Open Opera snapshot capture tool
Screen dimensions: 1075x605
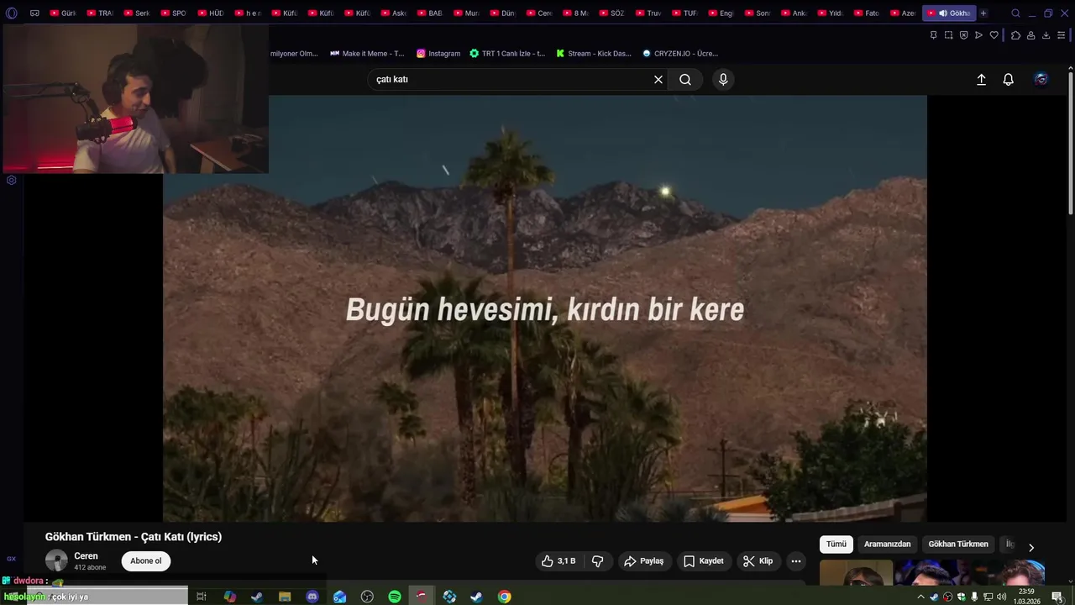tap(948, 35)
